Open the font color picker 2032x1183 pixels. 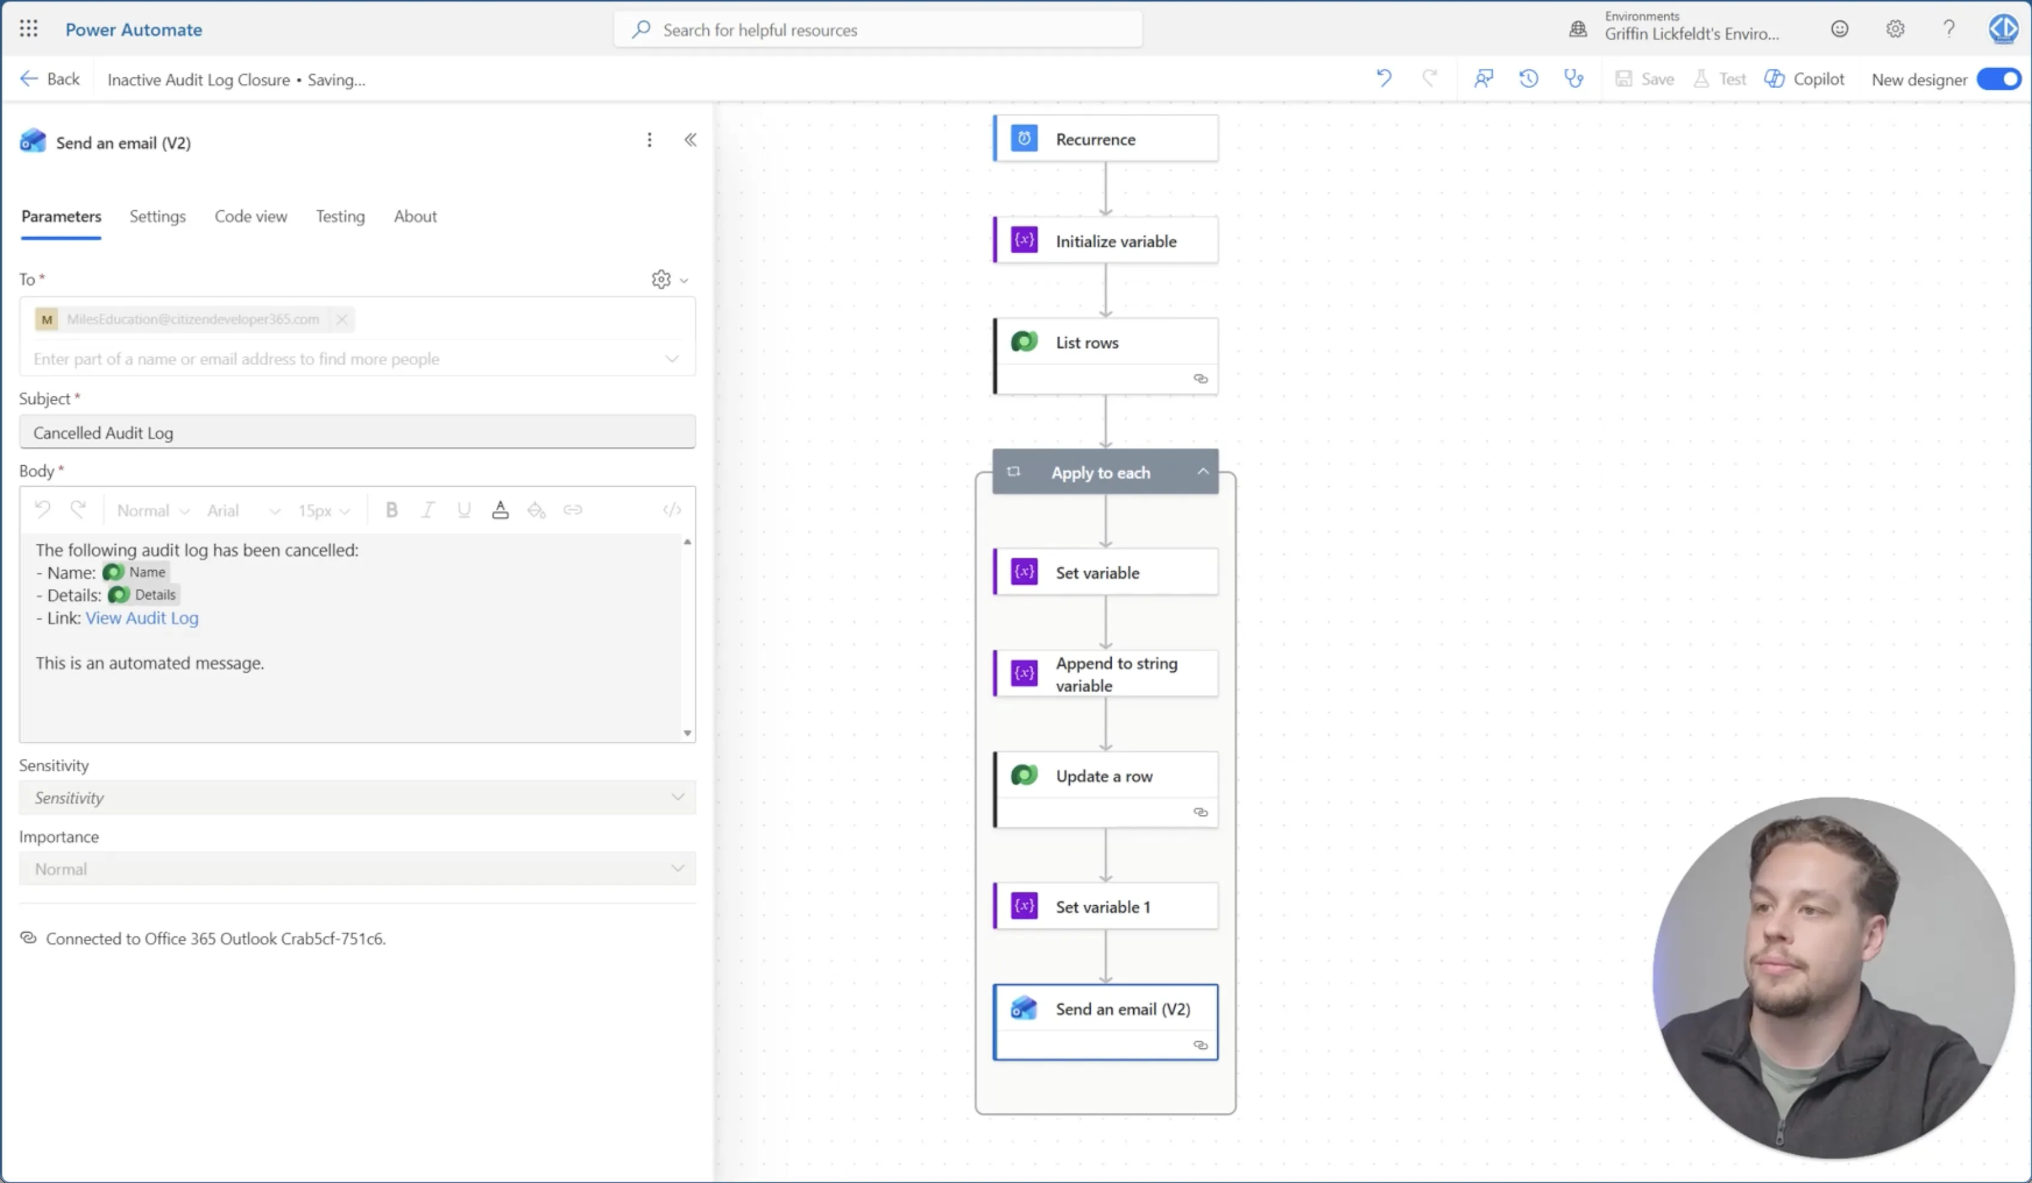click(x=500, y=509)
